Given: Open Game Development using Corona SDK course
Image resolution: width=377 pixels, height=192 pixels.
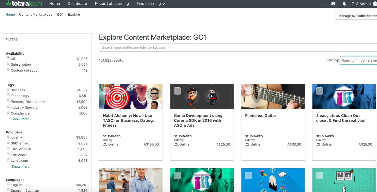Looking at the screenshot, I should pyautogui.click(x=198, y=120).
